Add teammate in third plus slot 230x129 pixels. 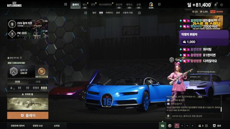coord(192,126)
